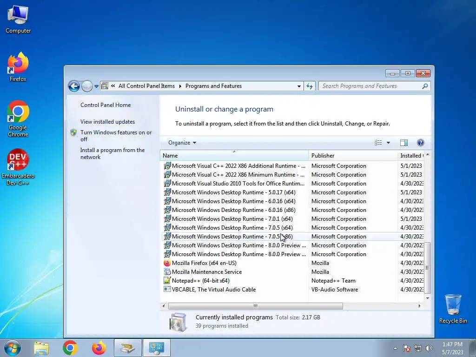Click the search magnifier icon

point(425,86)
